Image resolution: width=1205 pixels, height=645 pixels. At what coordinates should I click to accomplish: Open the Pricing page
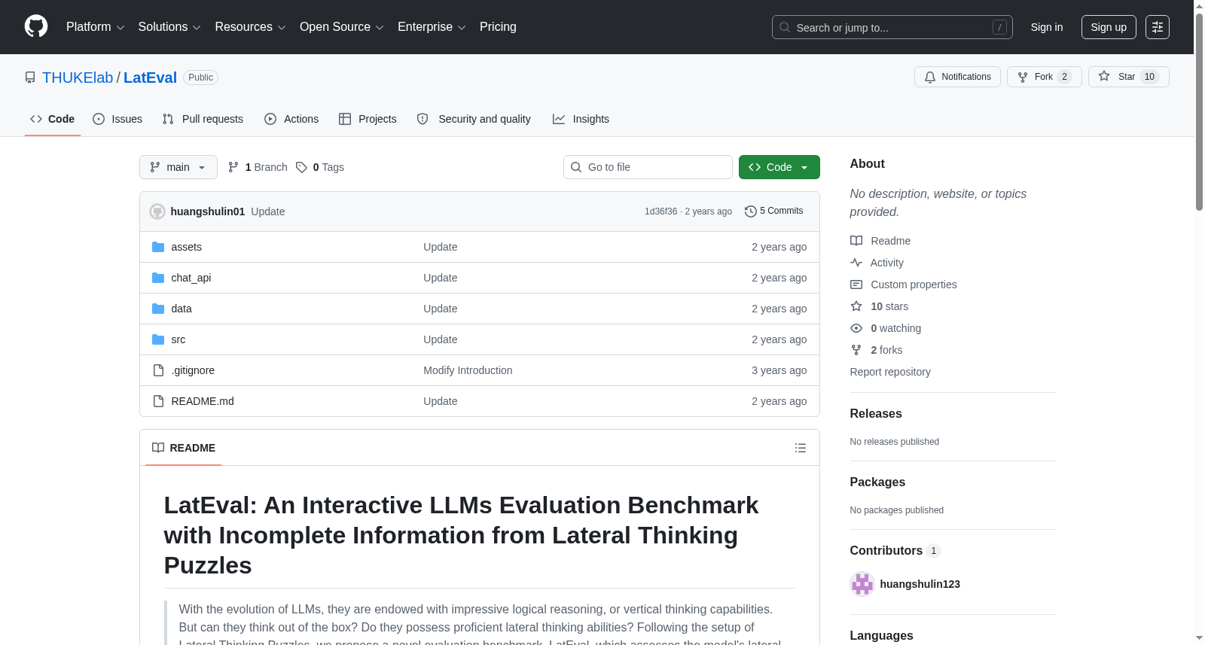[x=498, y=27]
